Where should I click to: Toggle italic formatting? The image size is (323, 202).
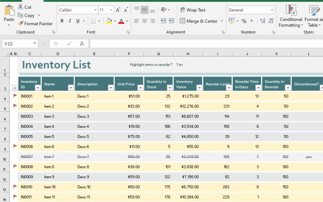(x=70, y=21)
